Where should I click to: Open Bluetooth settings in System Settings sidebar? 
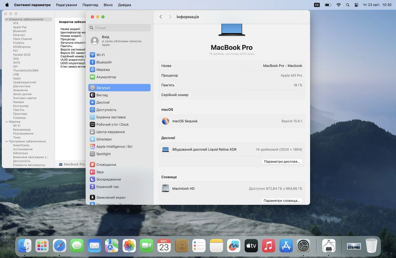[x=120, y=62]
